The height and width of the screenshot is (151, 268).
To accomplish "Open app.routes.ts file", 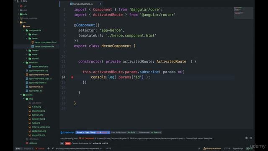I will pos(35,91).
